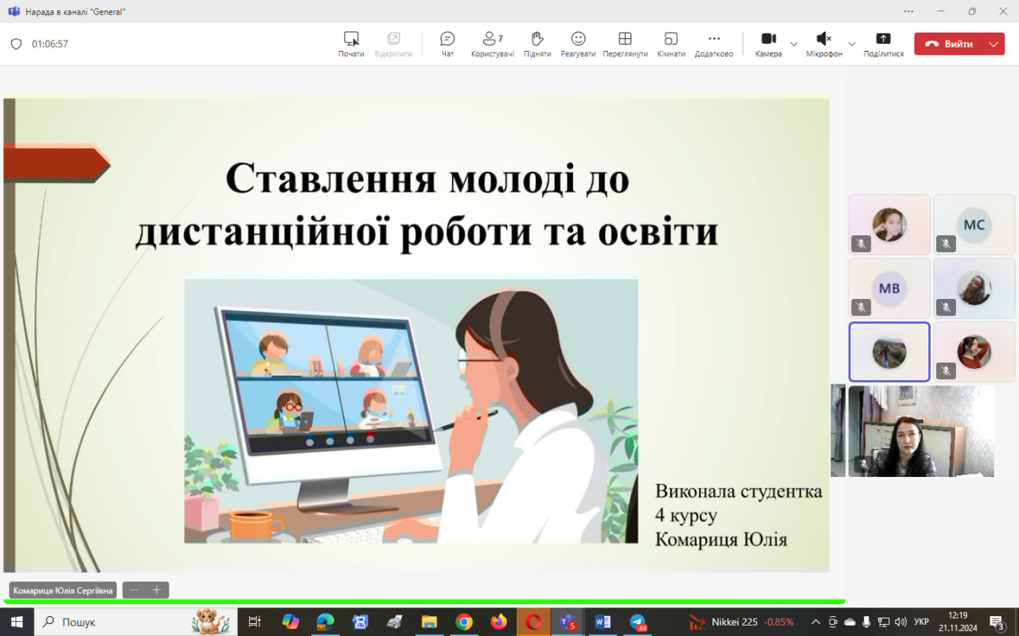Open the Чат chat panel
1019x636 pixels.
coord(447,45)
